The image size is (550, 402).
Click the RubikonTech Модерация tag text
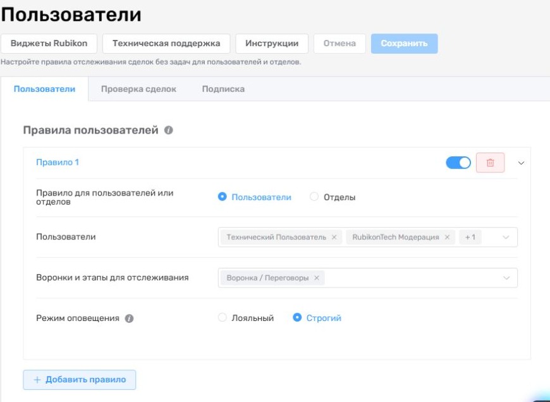pos(396,237)
